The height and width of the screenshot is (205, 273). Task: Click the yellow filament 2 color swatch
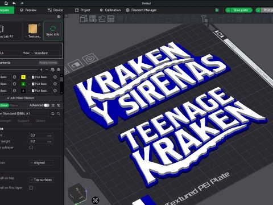pos(23,77)
